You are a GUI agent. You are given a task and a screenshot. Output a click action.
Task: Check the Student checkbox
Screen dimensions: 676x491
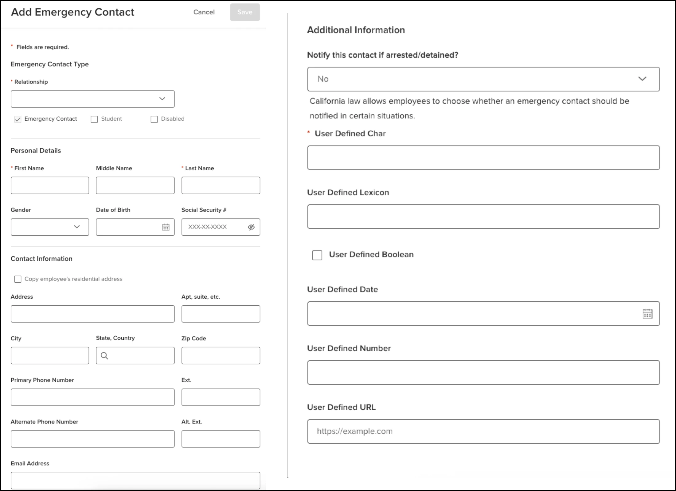[x=94, y=119]
